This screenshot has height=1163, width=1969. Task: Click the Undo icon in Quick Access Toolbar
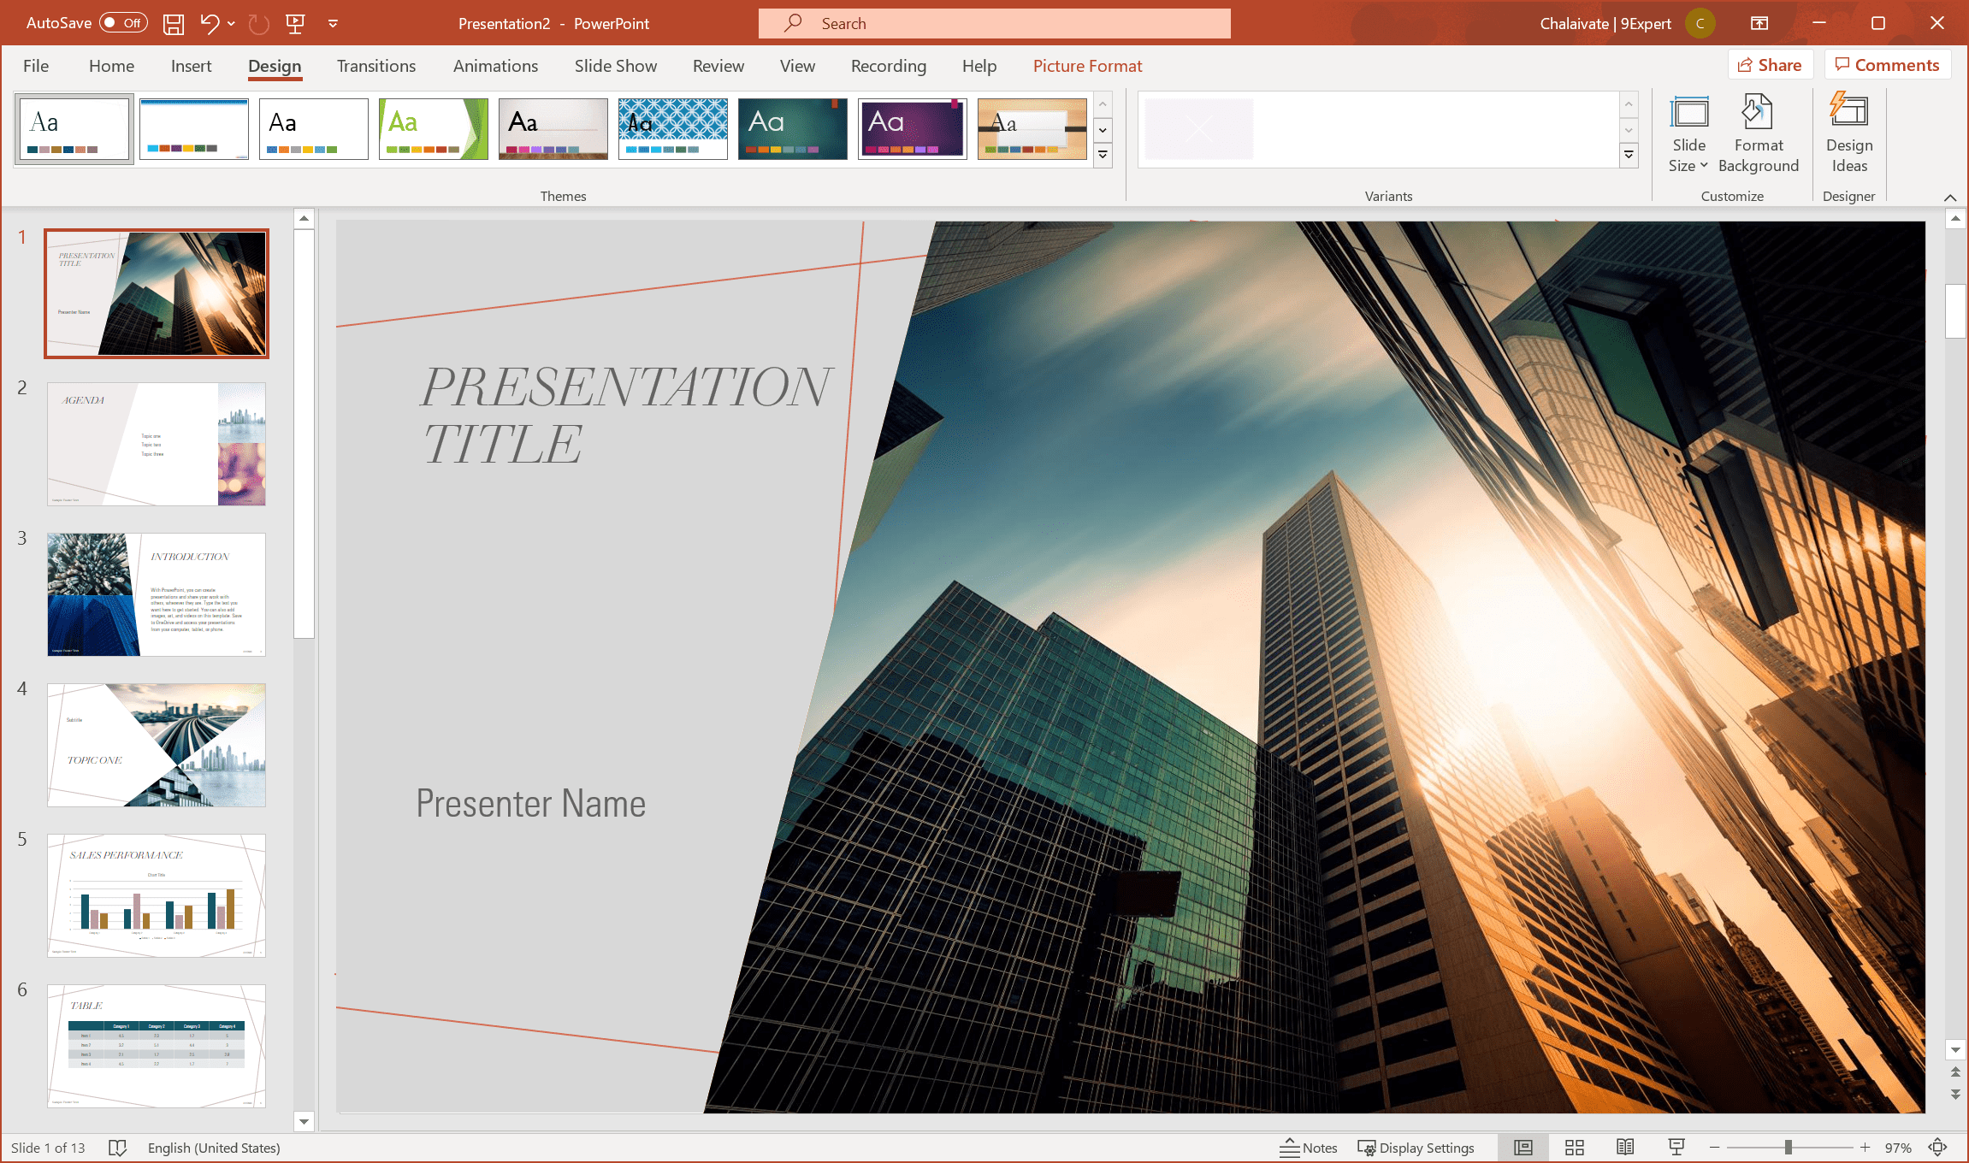209,22
